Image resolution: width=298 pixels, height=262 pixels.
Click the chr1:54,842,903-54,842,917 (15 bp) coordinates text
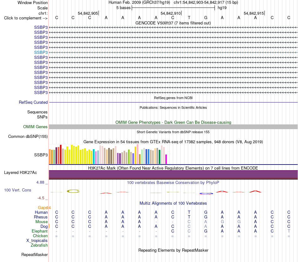[x=206, y=3]
